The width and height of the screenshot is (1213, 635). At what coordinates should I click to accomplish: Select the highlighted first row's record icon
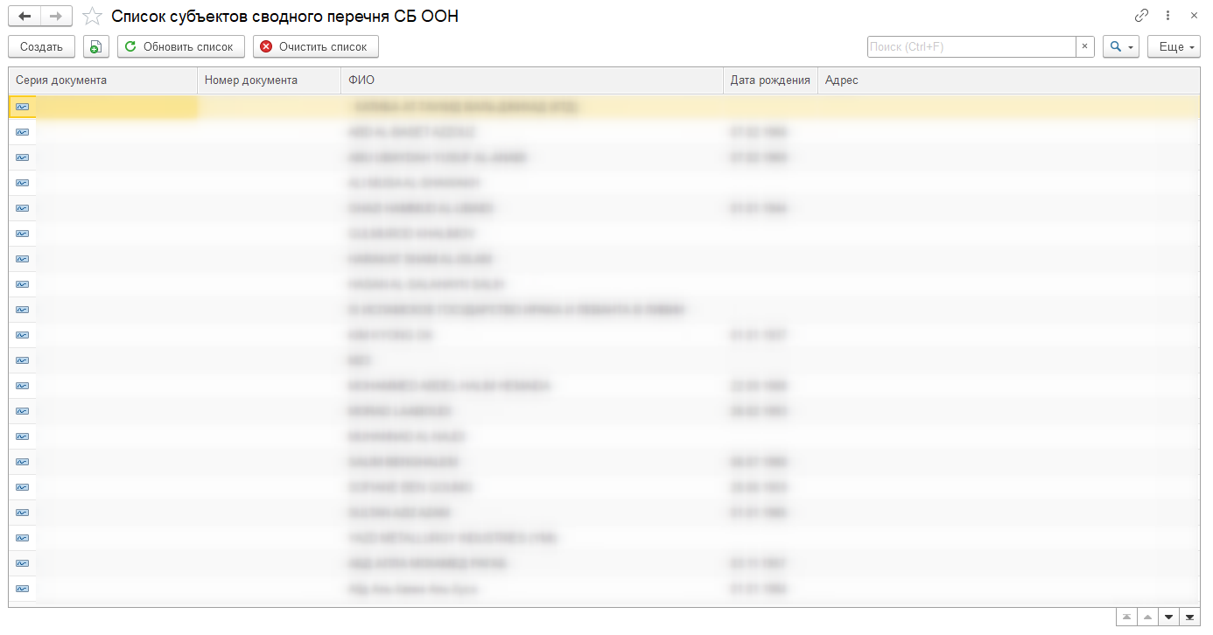point(22,107)
